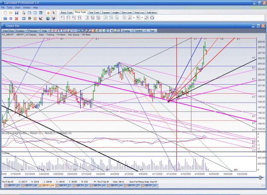267x195 pixels.
Task: Click the padlock icon in main toolbar
Action: 48,13
